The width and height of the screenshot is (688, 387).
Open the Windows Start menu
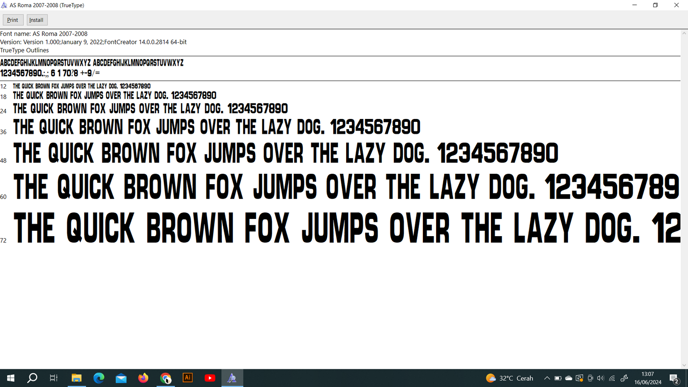tap(10, 378)
